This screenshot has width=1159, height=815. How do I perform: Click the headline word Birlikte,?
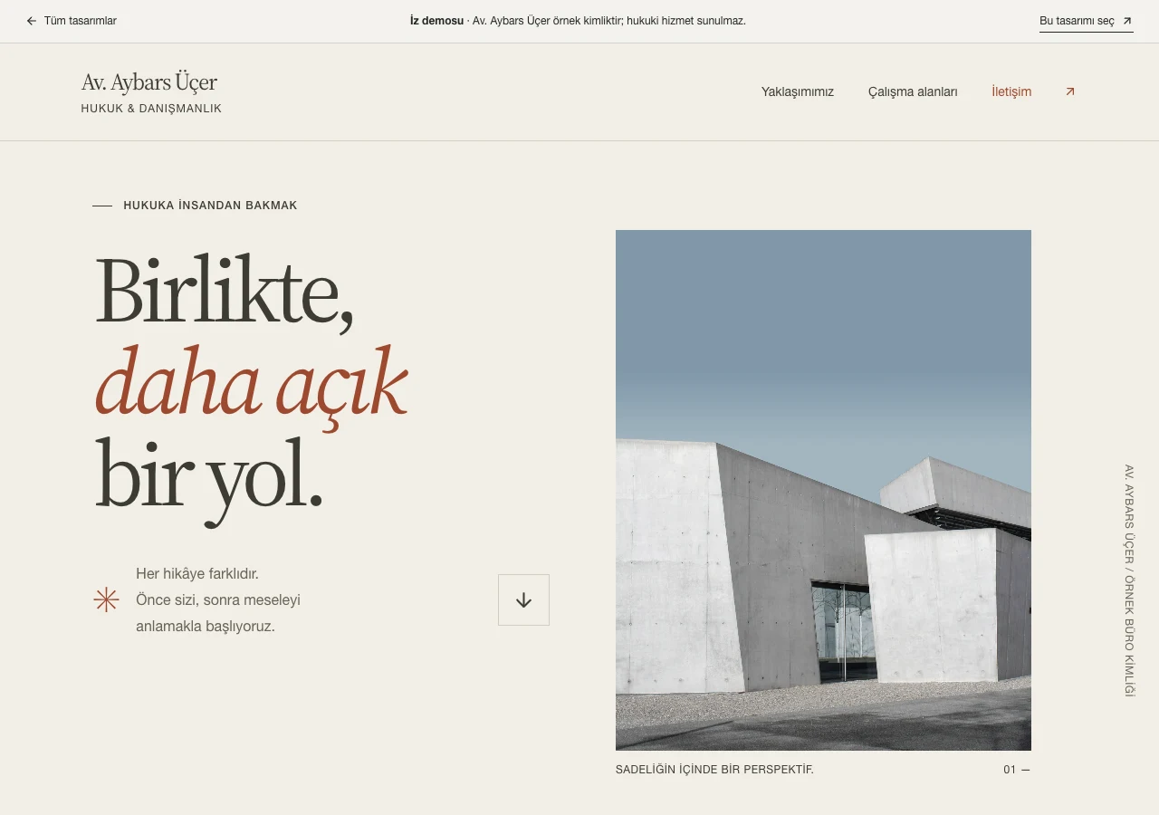pyautogui.click(x=225, y=291)
